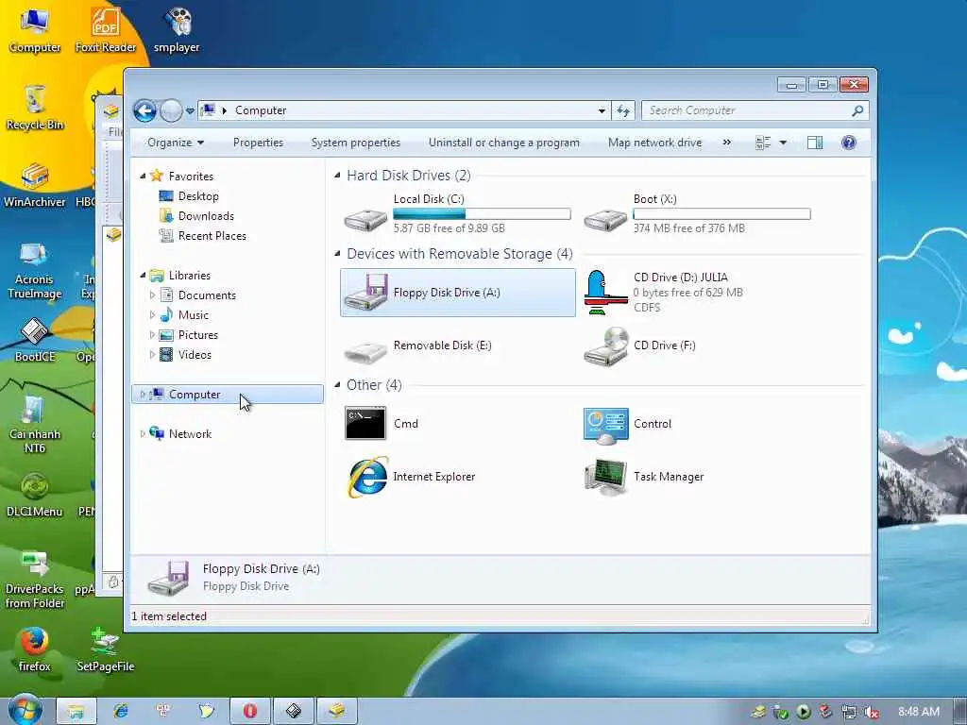Image resolution: width=967 pixels, height=725 pixels.
Task: Select the Control panel icon
Action: pyautogui.click(x=605, y=426)
